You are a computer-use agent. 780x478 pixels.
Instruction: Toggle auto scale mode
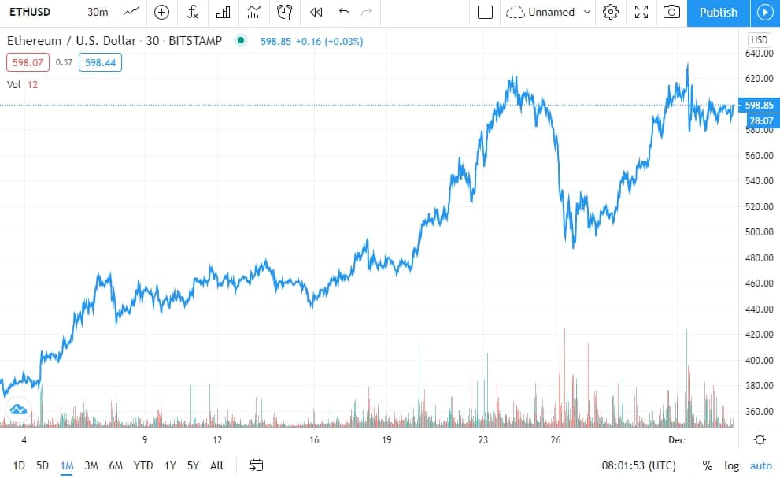click(761, 465)
